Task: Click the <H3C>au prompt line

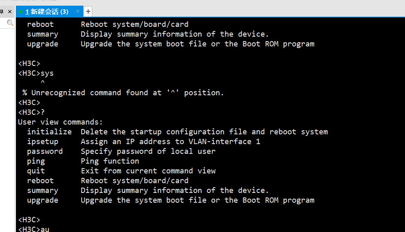Action: (x=33, y=229)
